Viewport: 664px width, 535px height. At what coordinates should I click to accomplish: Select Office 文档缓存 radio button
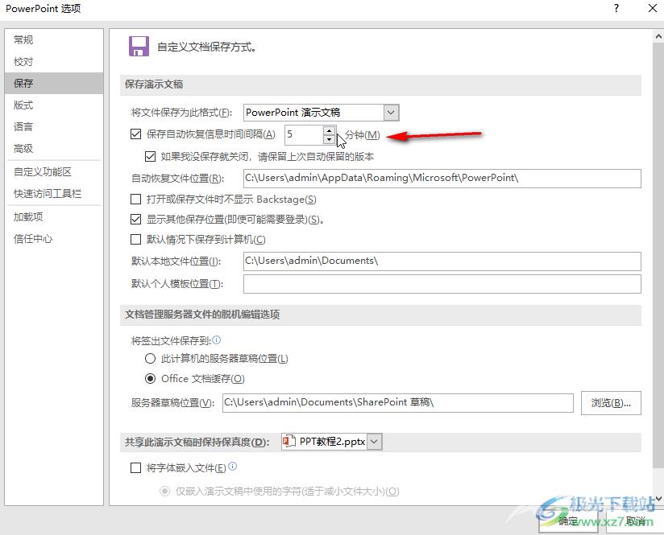tap(150, 378)
